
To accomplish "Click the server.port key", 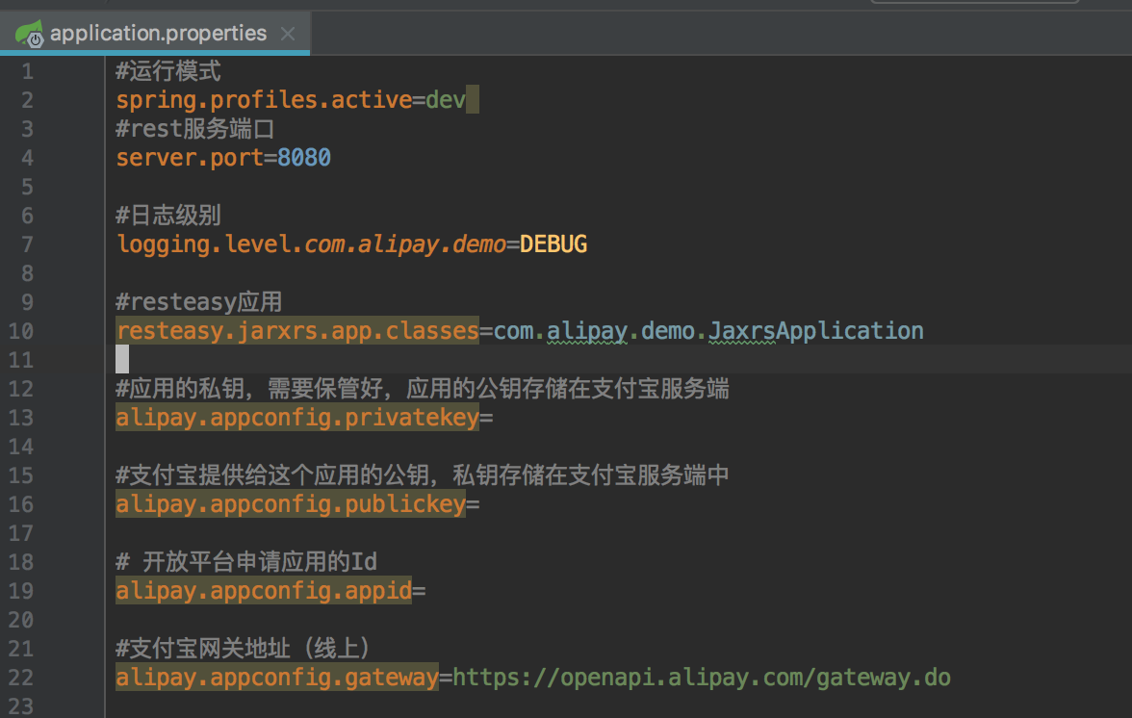I will 190,157.
